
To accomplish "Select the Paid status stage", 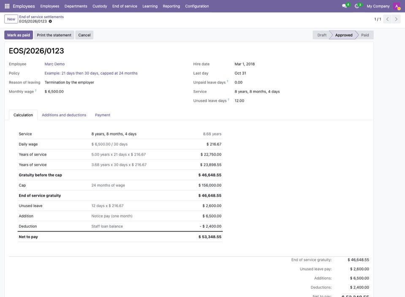I will [x=365, y=35].
